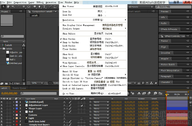The image size is (192, 126).
Task: Click the Rotation tool icon in toolbar
Action: [19, 7]
